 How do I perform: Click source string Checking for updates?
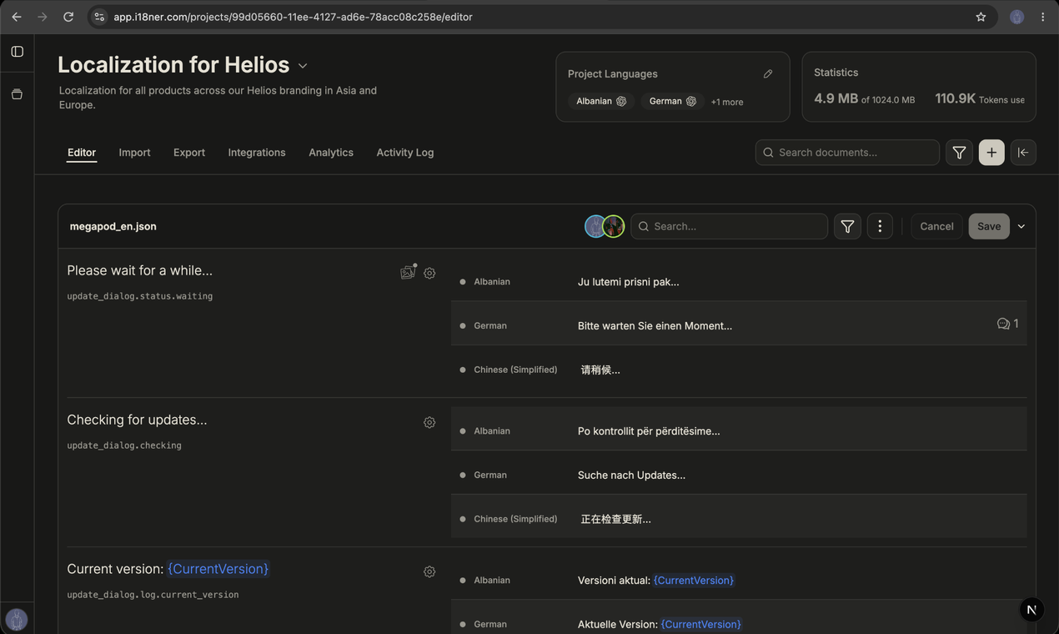[137, 420]
